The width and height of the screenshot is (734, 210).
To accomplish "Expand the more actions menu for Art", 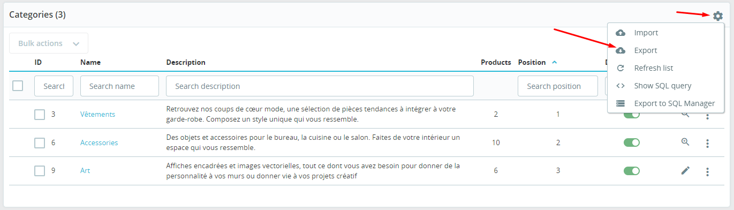I will click(707, 171).
